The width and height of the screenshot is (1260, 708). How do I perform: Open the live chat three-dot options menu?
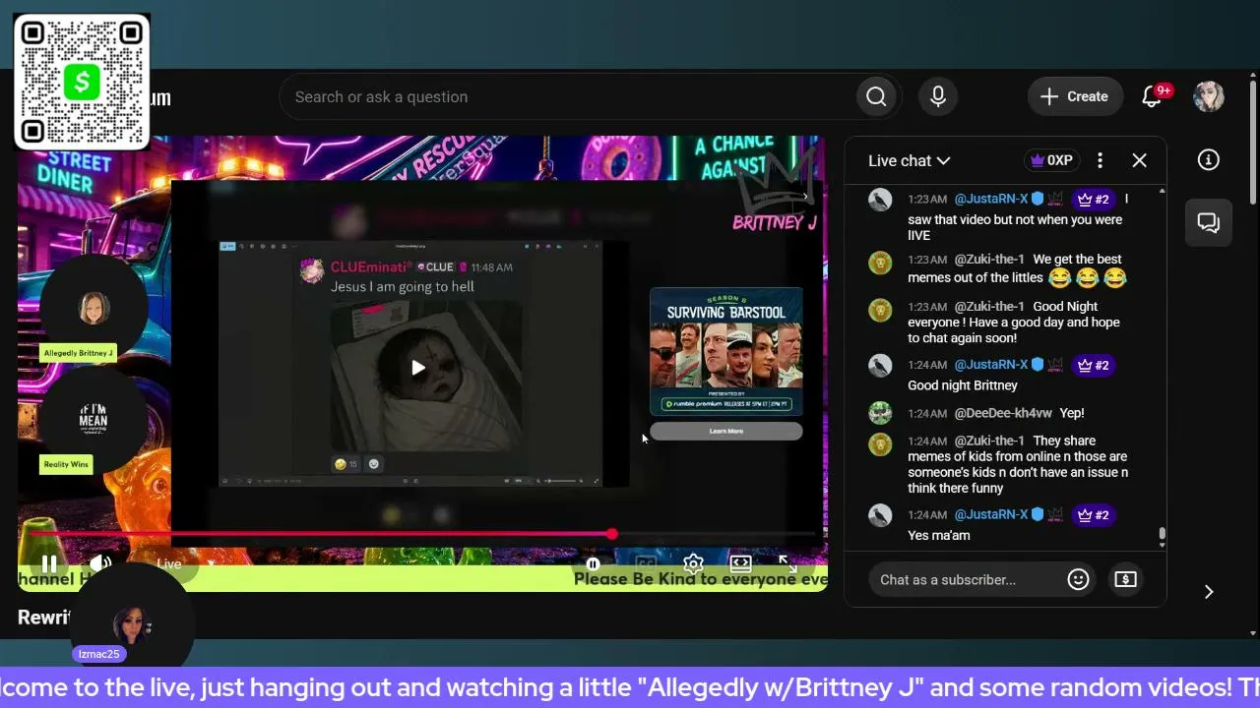point(1100,160)
